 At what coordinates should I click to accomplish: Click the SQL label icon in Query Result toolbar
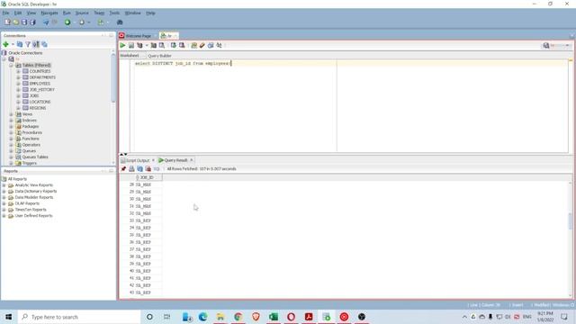tap(157, 169)
